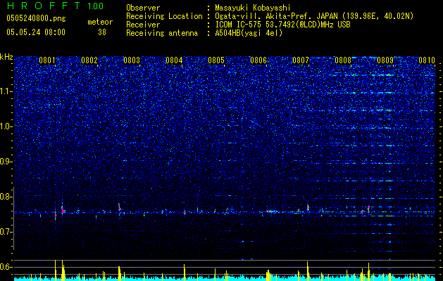Select the file name 0505240800.png

[x=36, y=18]
